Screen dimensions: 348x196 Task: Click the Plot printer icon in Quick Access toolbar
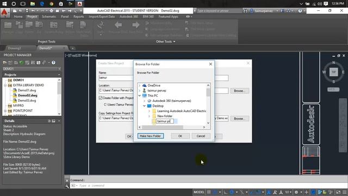point(51,11)
